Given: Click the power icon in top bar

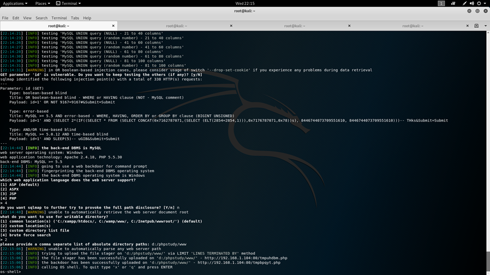Looking at the screenshot, I should 479,3.
